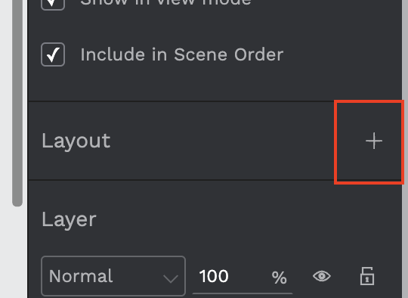408x298 pixels.
Task: Open the Normal blend mode dropdown
Action: click(x=113, y=276)
